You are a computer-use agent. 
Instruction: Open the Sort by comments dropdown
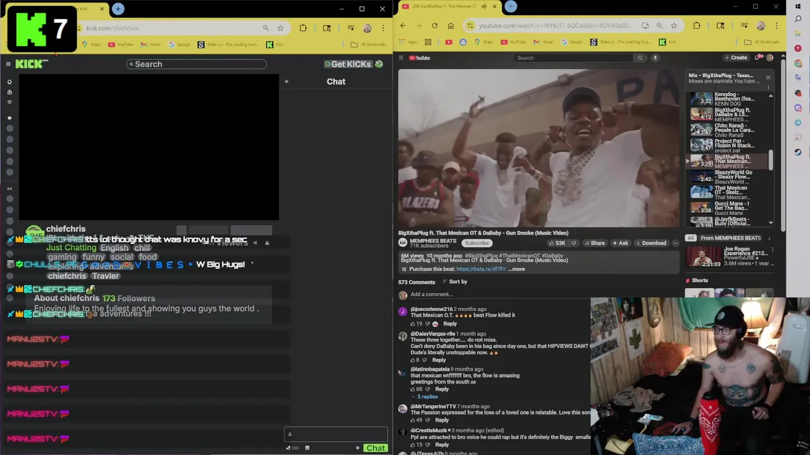click(454, 282)
